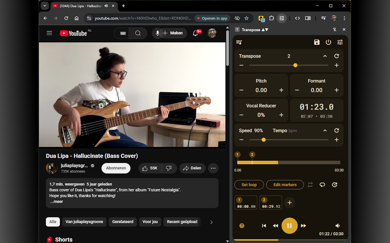This screenshot has width=390, height=243.
Task: Click the Set loop button
Action: pyautogui.click(x=249, y=184)
